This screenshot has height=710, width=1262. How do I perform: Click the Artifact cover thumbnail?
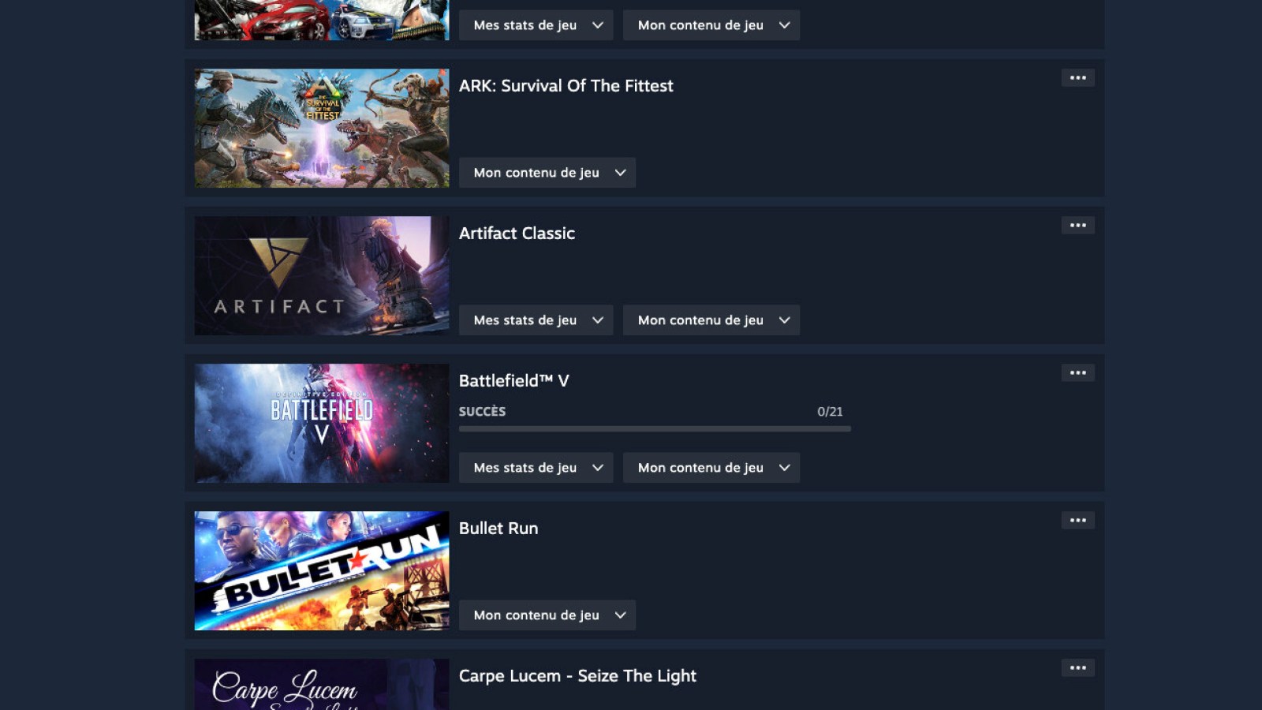322,275
